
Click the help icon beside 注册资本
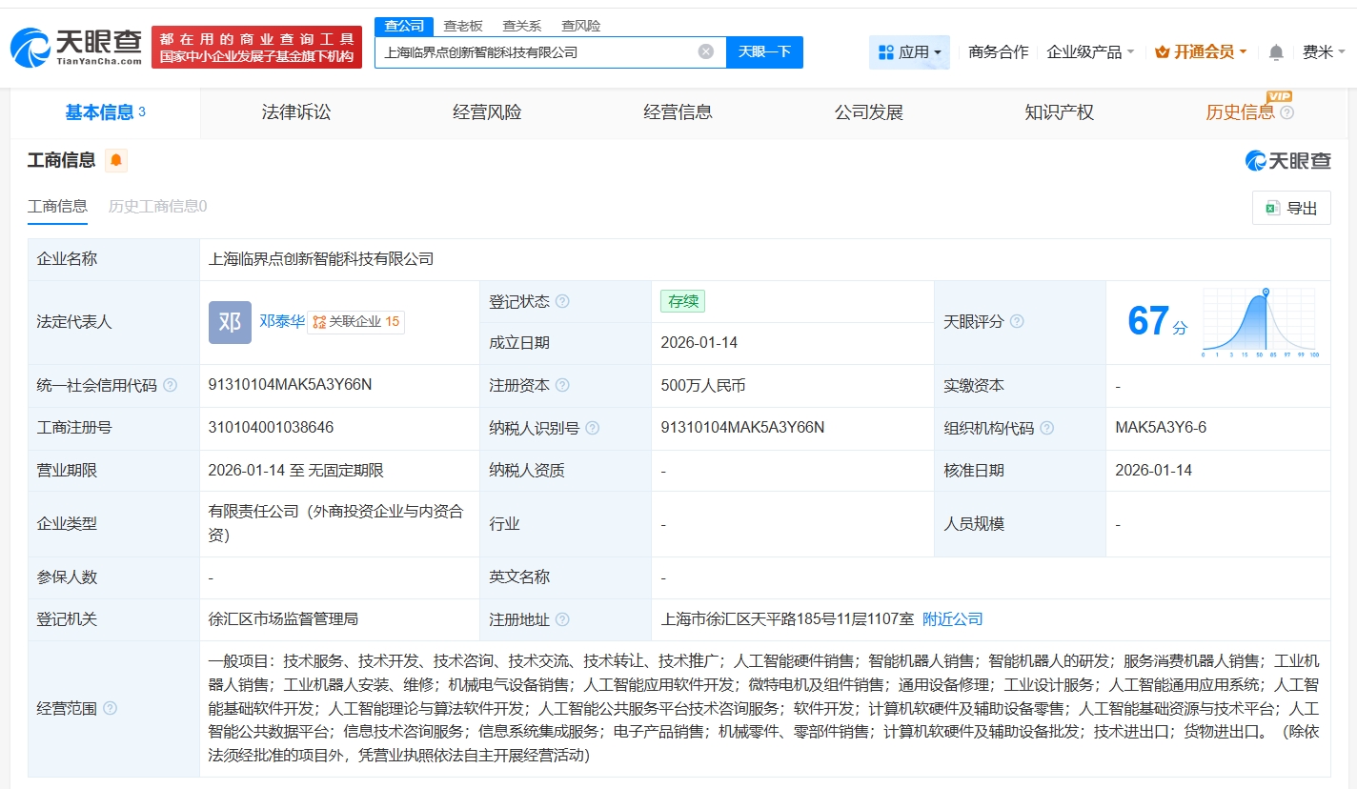[562, 386]
